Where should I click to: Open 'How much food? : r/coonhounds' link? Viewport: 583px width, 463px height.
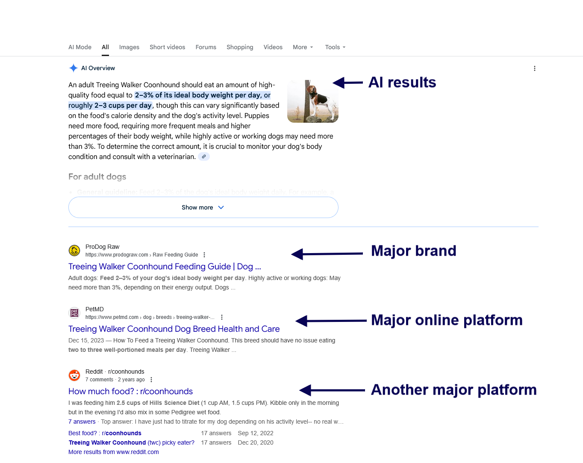[x=130, y=391]
